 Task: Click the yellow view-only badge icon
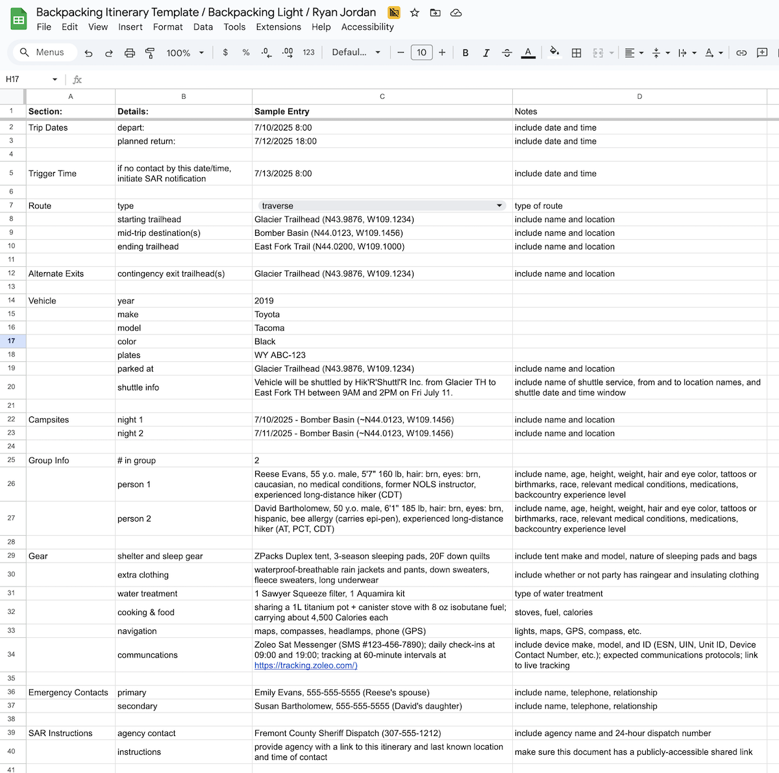tap(393, 12)
